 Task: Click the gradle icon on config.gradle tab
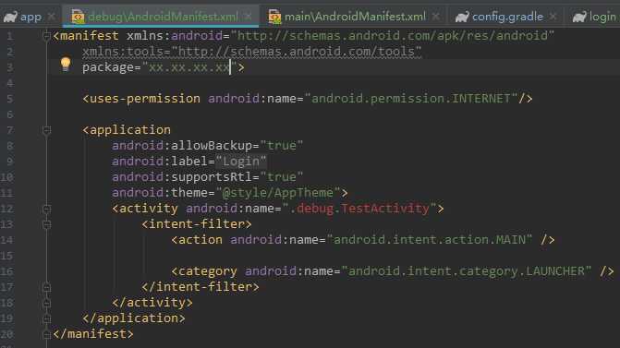(x=462, y=17)
